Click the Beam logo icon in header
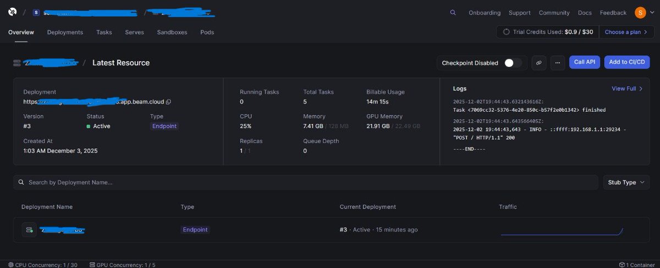The image size is (660, 268). coord(13,12)
